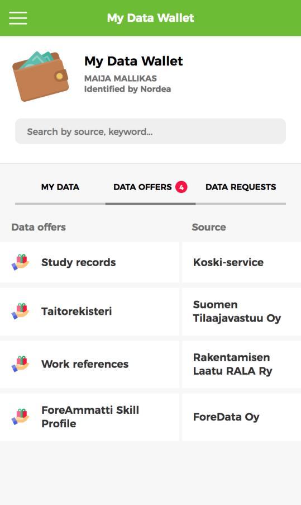Open the DATA REQUESTS tab

(241, 187)
